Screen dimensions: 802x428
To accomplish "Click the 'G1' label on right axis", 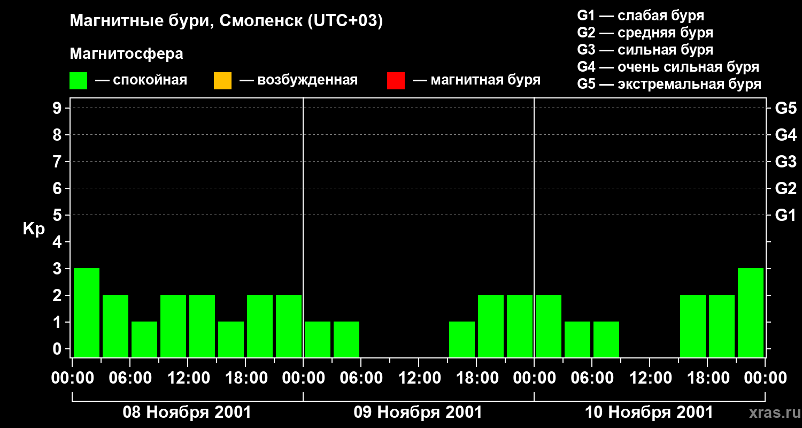I will coord(785,215).
